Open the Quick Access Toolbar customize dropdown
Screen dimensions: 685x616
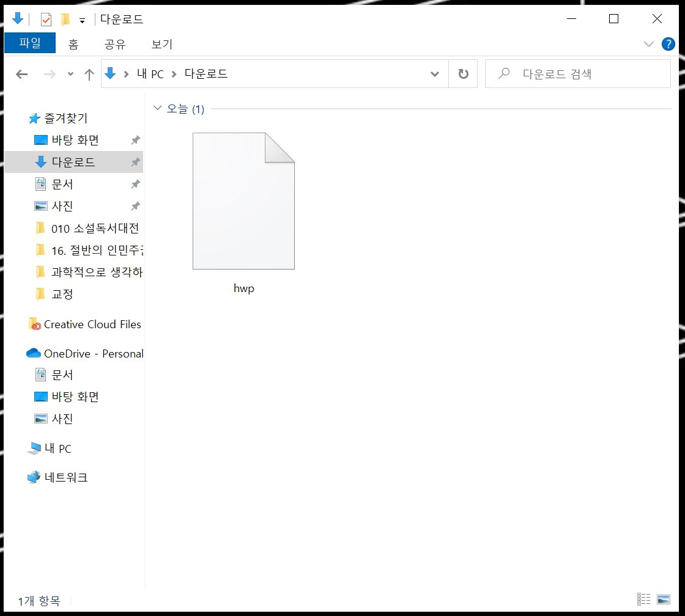(82, 19)
